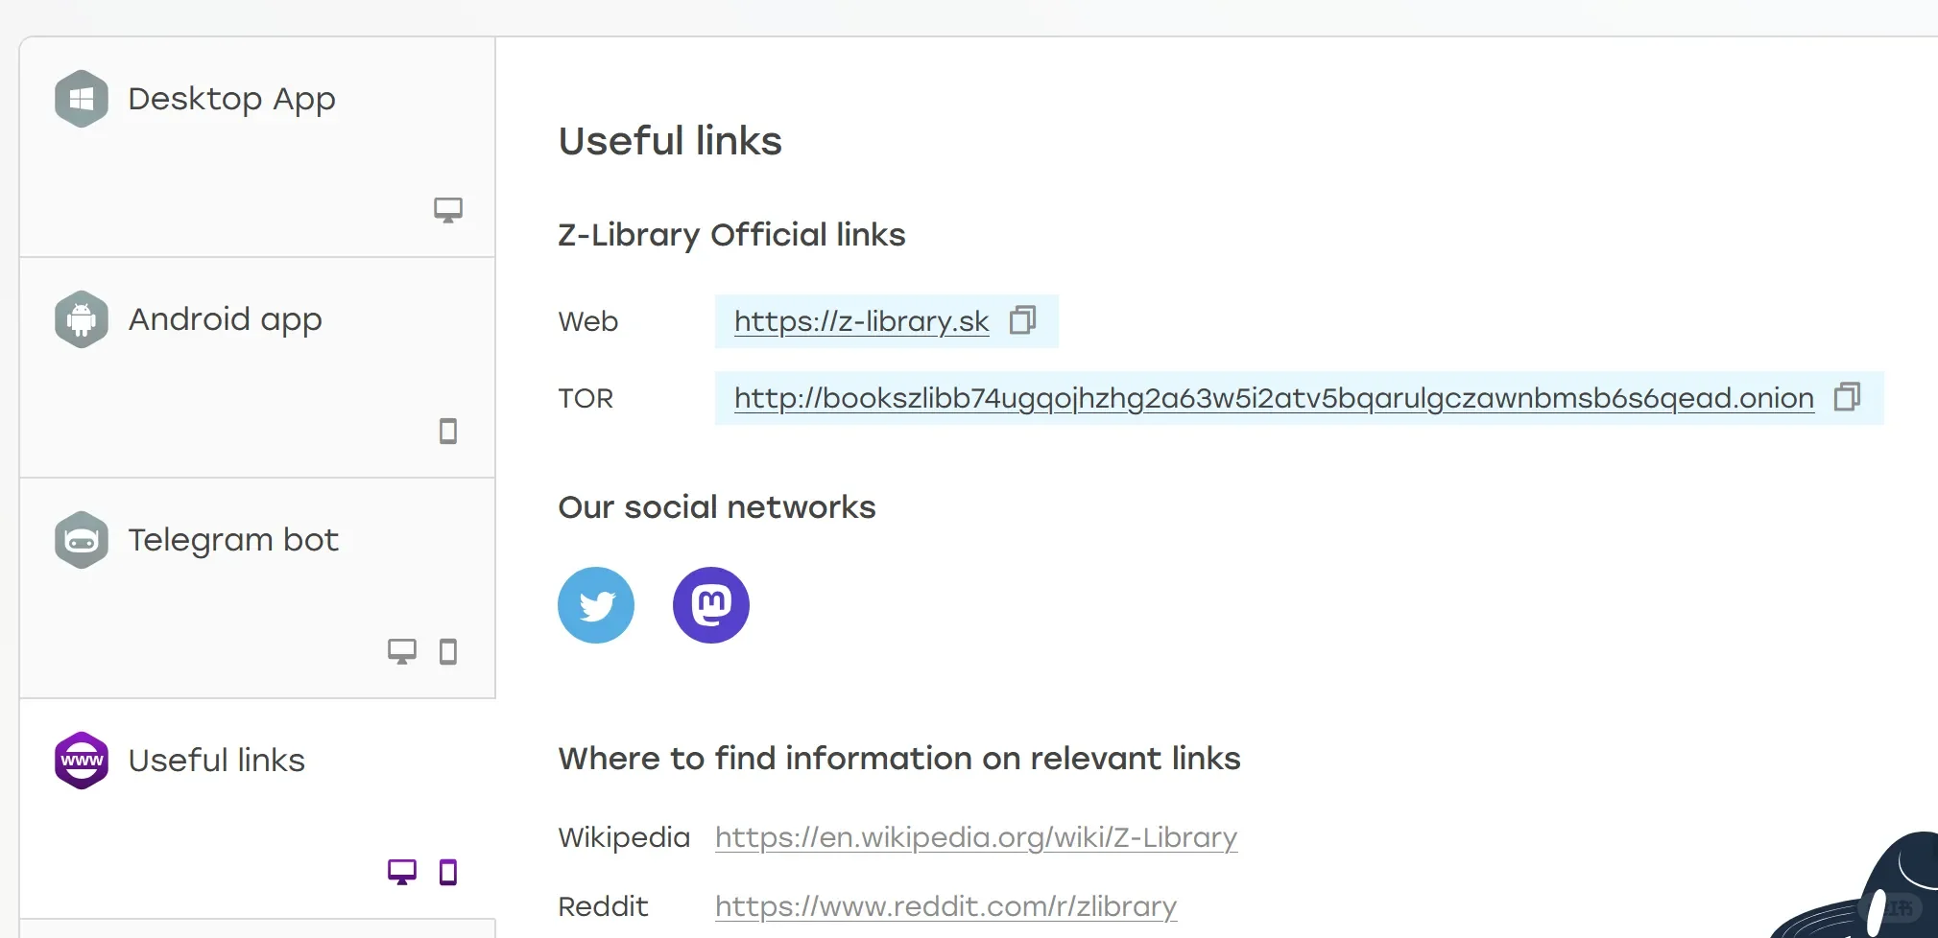Click the desktop monitor icon under Desktop App
Image resolution: width=1938 pixels, height=938 pixels.
click(x=448, y=210)
